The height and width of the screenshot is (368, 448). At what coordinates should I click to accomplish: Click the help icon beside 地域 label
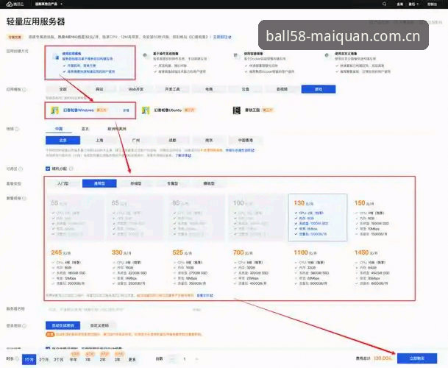[17, 129]
